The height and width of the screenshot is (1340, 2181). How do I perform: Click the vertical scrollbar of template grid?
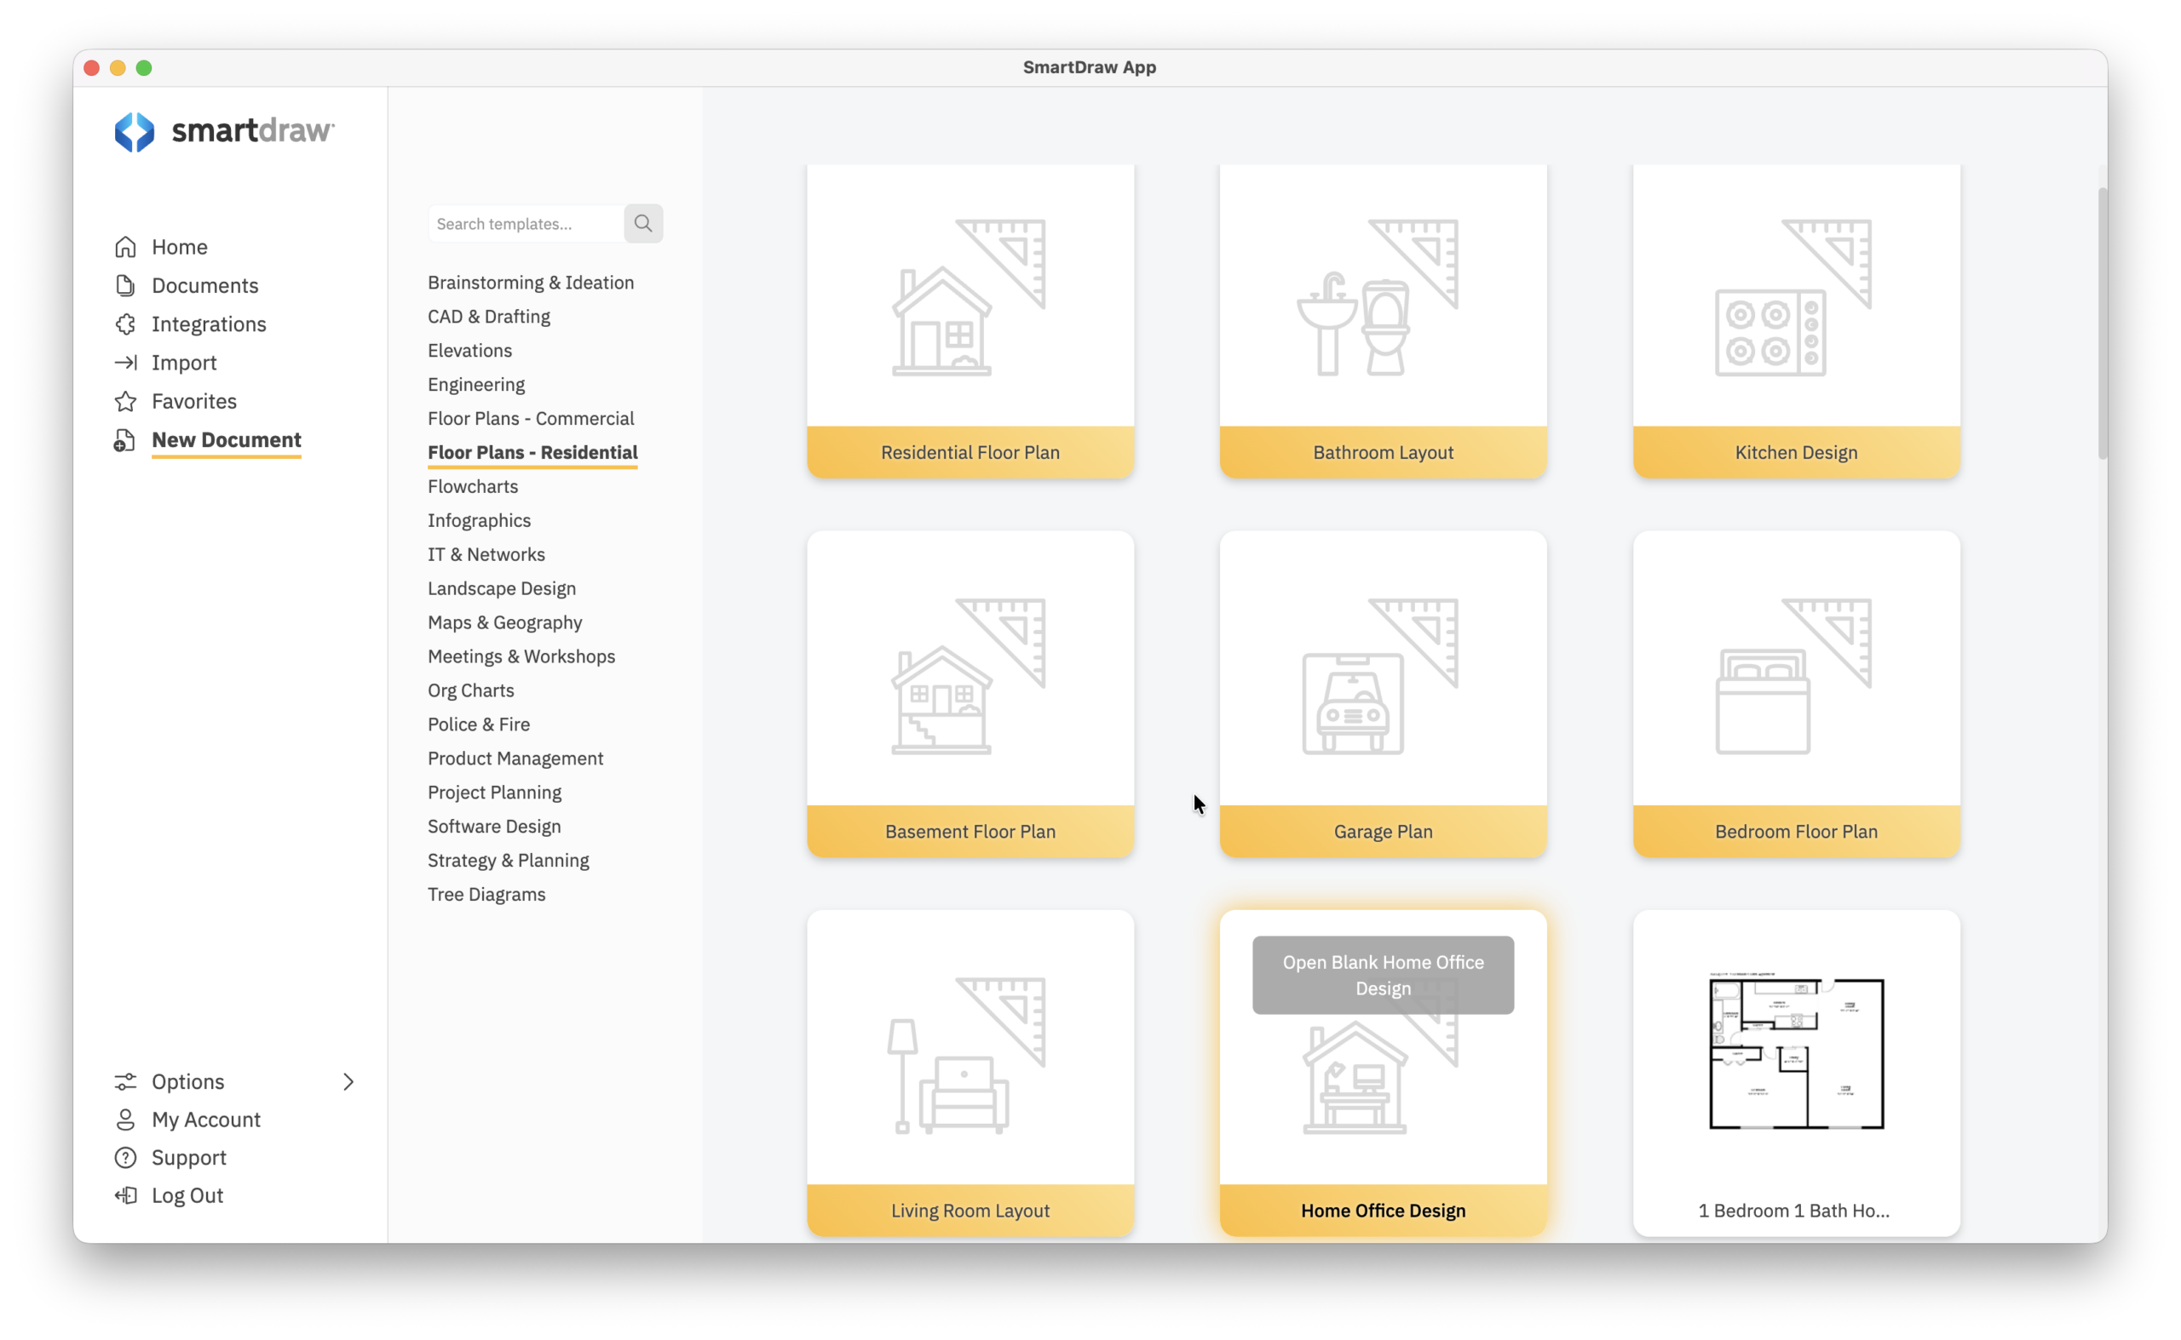tap(2100, 324)
